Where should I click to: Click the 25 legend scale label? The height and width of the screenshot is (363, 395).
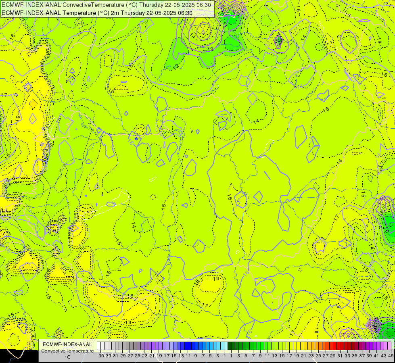tap(318, 356)
